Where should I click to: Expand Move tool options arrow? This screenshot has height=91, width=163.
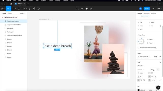pyautogui.click(x=10, y=9)
